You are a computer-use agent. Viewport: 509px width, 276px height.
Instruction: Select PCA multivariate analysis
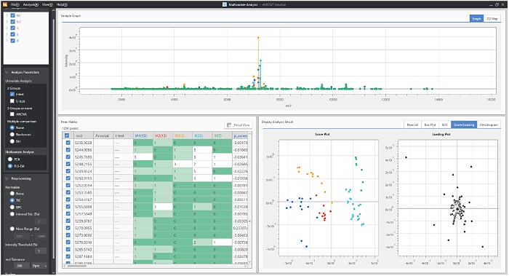click(10, 159)
